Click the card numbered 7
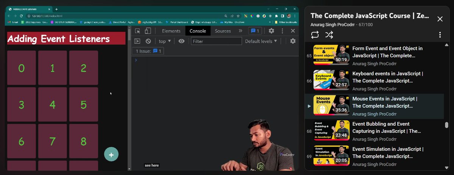Screen dimensions: 454x175 (x=52, y=141)
